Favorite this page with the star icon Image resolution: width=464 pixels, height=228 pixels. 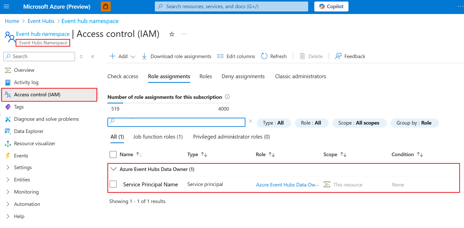(172, 34)
